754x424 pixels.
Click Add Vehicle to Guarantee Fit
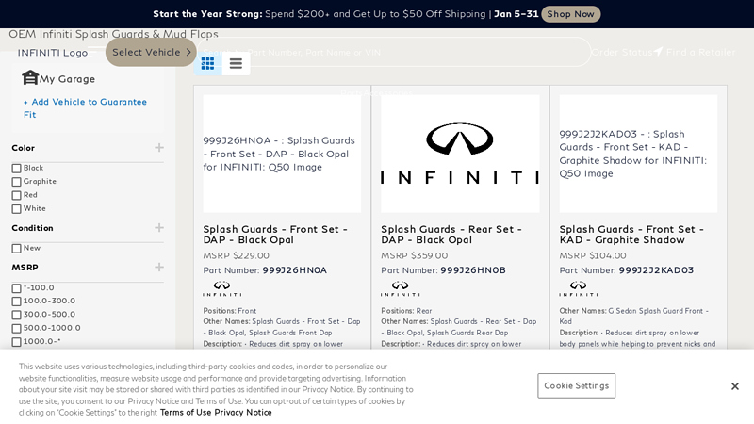pyautogui.click(x=85, y=108)
